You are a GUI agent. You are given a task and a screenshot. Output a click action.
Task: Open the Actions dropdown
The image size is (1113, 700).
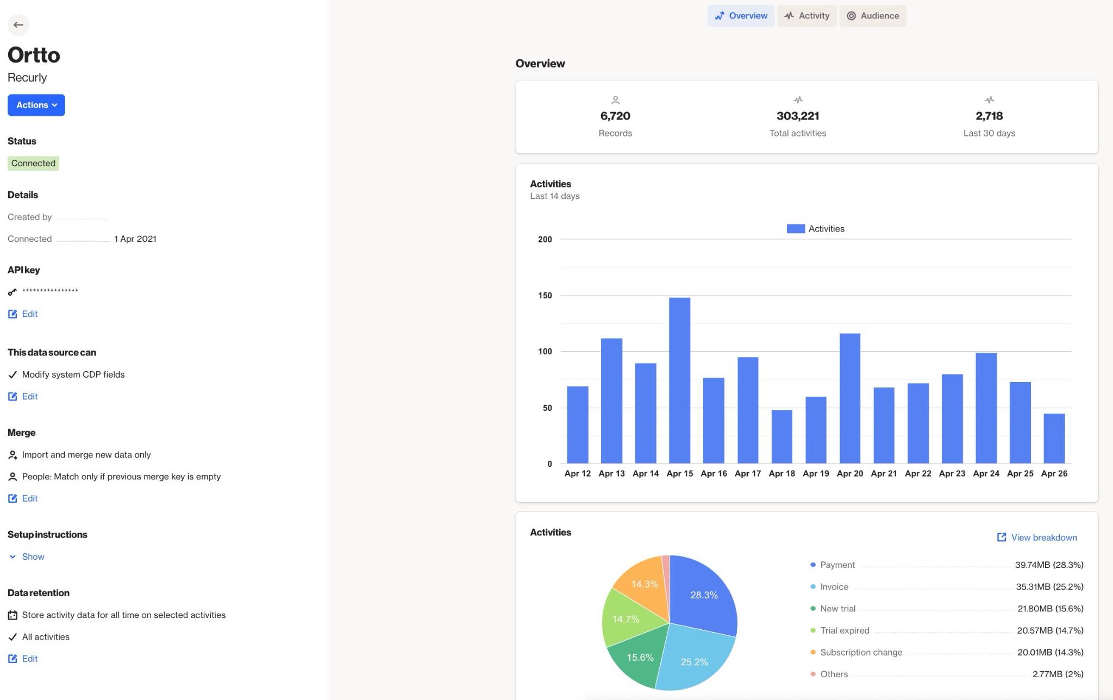(x=36, y=105)
